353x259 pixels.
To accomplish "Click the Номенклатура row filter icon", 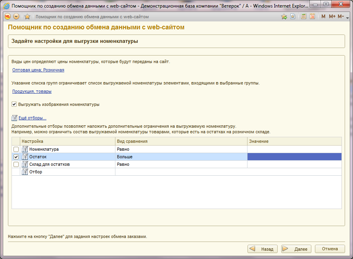I will 25,149.
